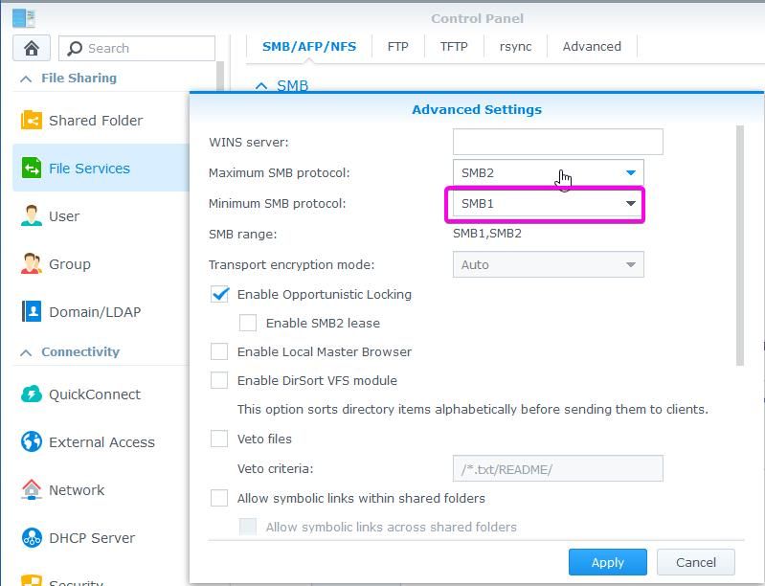
Task: Click the Advanced Settings scrollbar
Action: [x=740, y=245]
